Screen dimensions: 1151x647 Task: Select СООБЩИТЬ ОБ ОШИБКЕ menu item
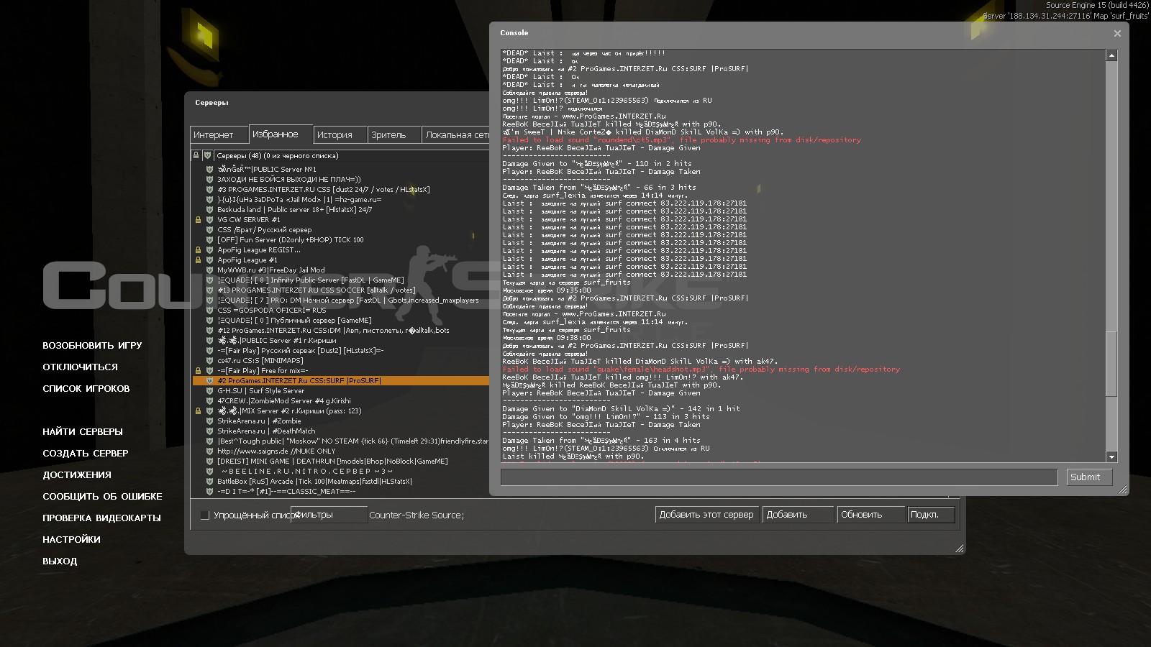click(x=102, y=497)
